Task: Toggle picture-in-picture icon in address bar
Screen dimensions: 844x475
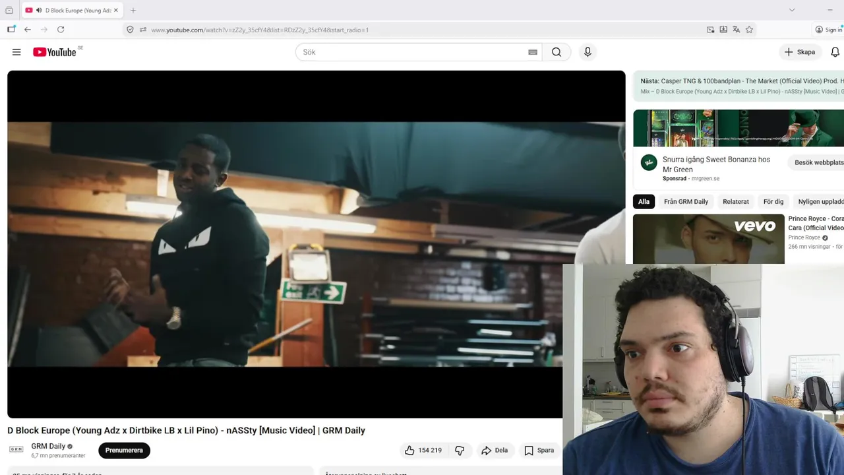Action: (710, 30)
